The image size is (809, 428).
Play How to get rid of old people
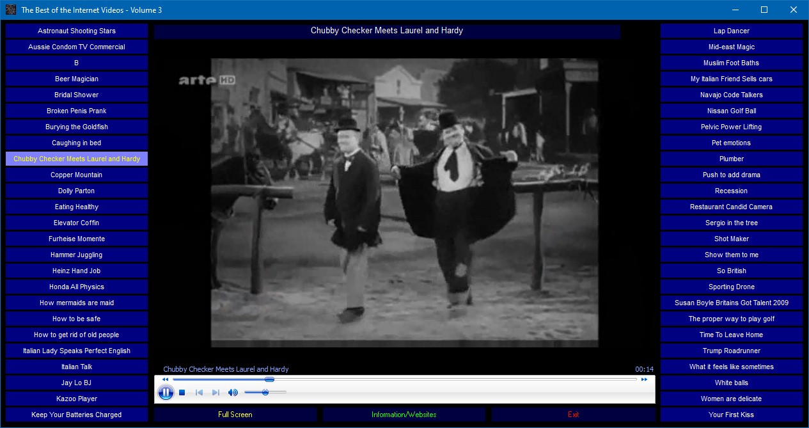pyautogui.click(x=77, y=335)
